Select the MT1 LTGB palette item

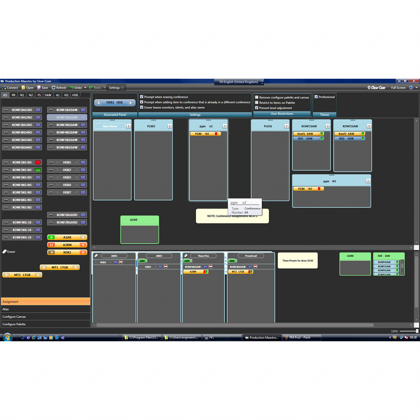(x=60, y=267)
